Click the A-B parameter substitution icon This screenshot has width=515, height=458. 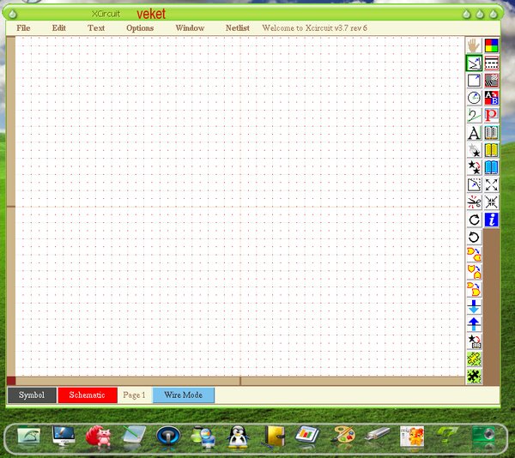(x=491, y=98)
